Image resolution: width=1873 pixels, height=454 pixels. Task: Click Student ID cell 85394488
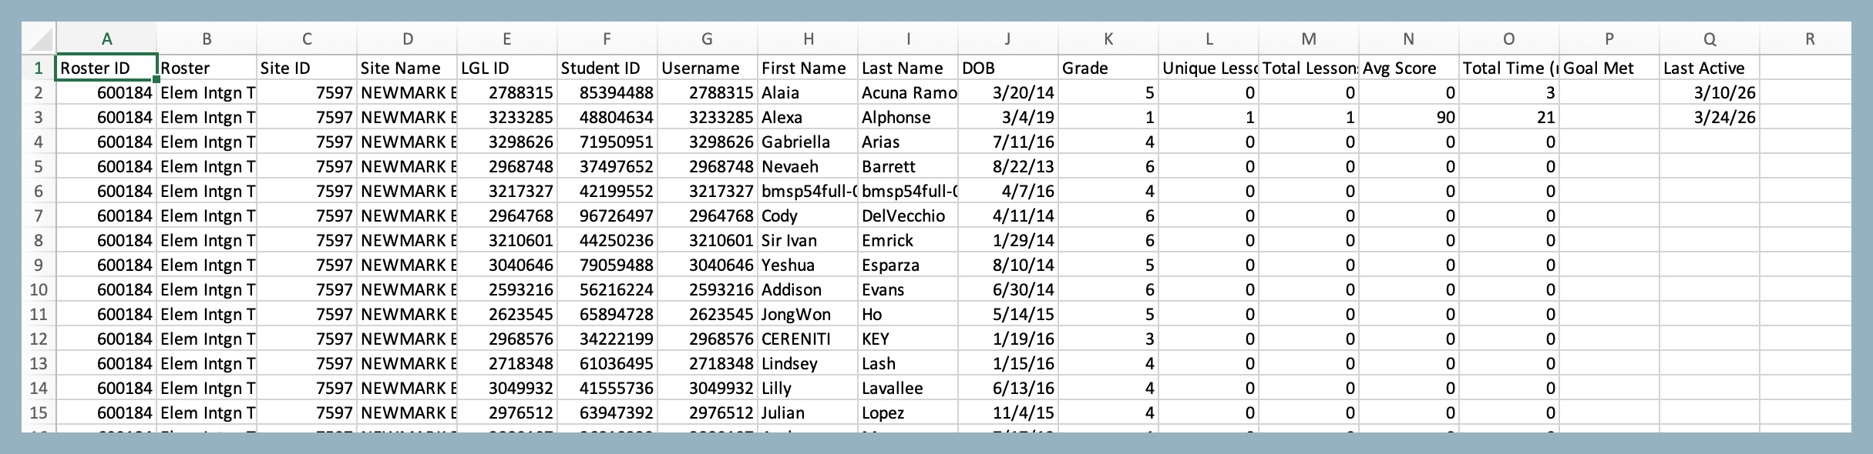pyautogui.click(x=607, y=93)
